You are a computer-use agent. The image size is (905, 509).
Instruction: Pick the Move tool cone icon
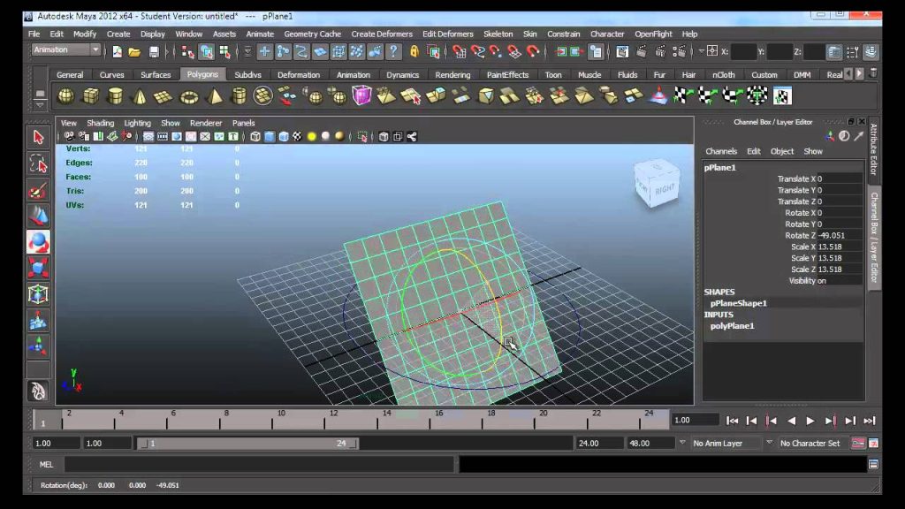[38, 217]
